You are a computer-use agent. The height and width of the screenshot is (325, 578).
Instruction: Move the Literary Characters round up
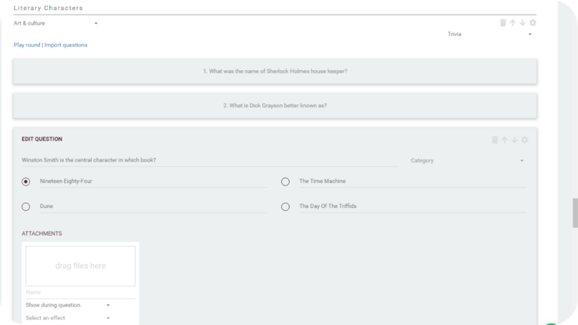point(512,23)
